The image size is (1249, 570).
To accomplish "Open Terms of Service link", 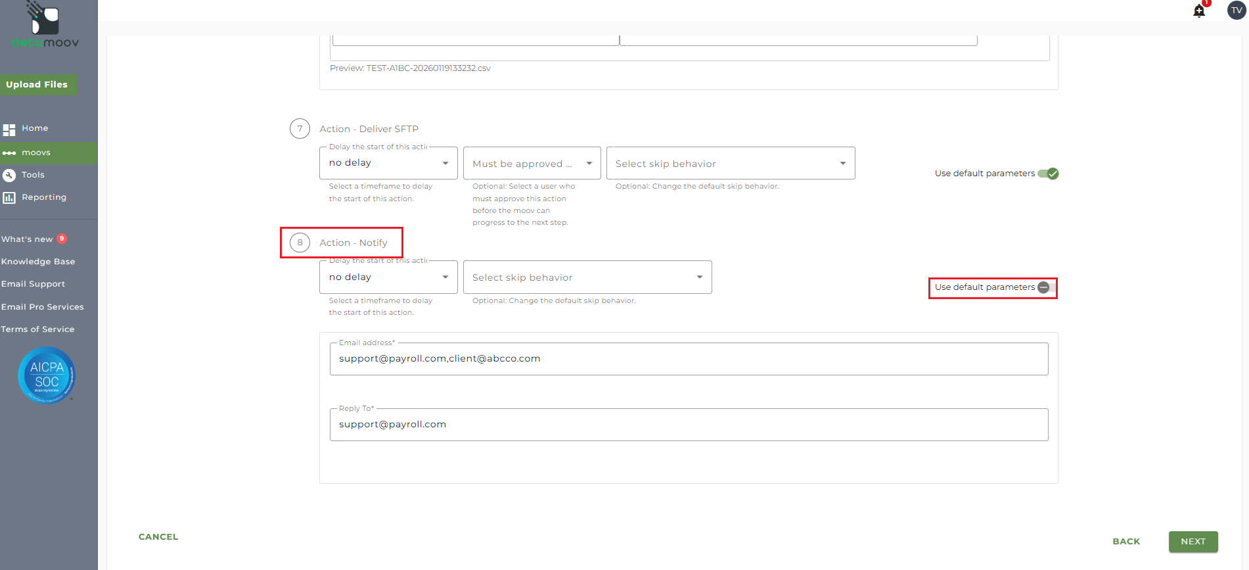I will point(37,329).
